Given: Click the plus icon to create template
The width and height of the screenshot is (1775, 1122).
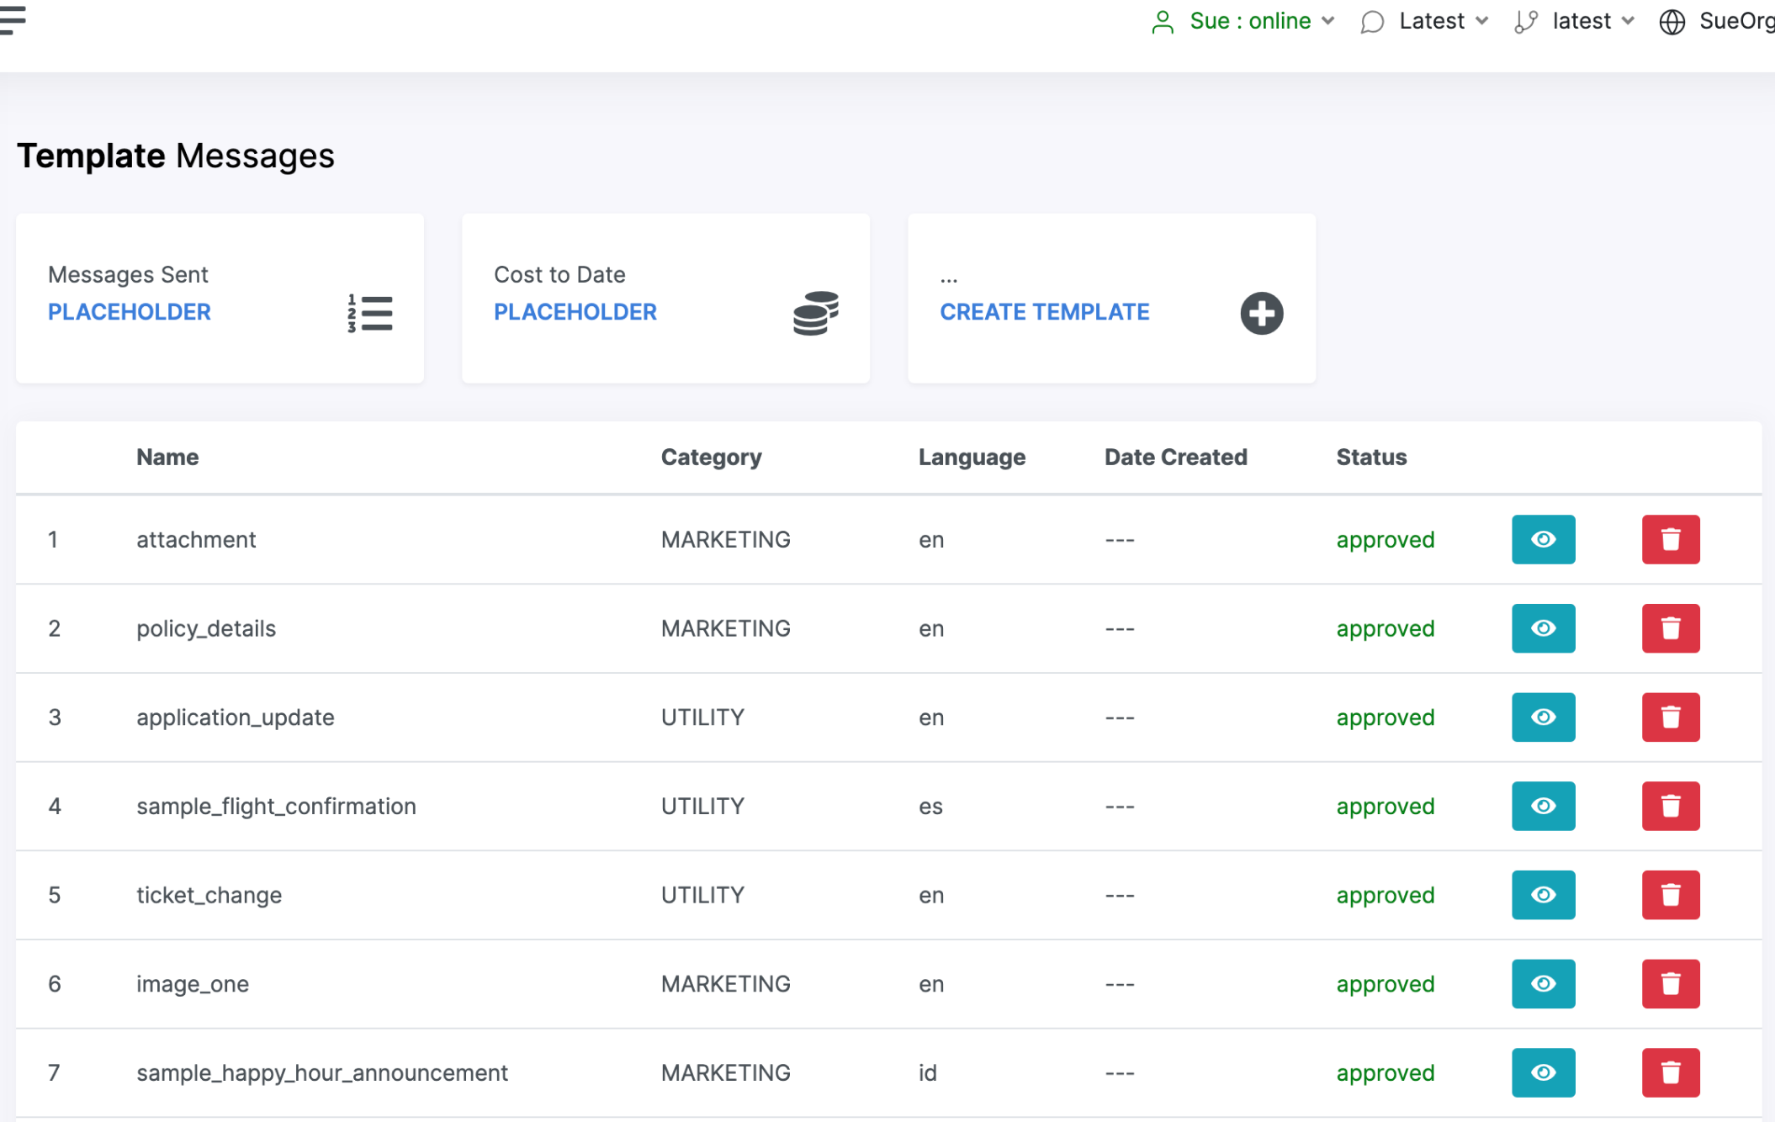Looking at the screenshot, I should pos(1262,313).
